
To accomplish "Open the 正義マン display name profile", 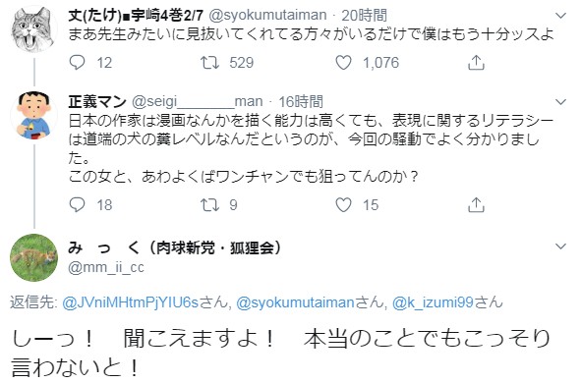I will point(97,101).
